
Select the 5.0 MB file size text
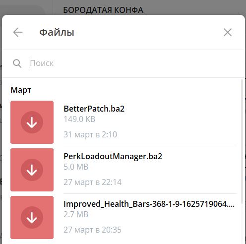point(76,167)
